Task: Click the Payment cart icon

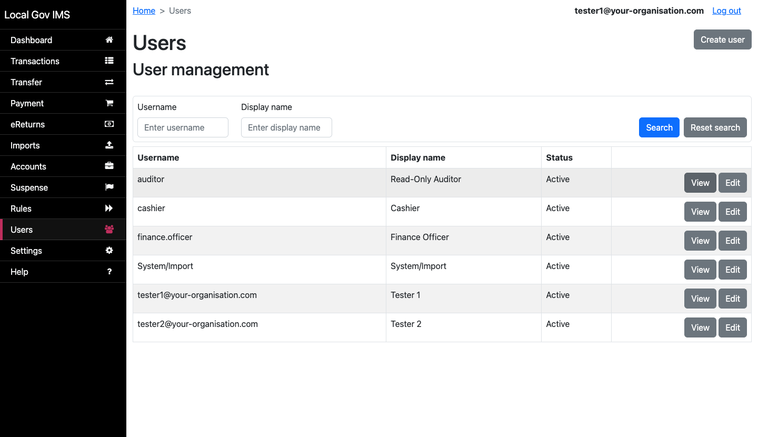Action: point(109,103)
